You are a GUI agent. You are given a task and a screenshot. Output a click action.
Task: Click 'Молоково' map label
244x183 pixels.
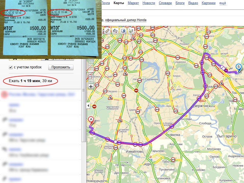coord(214,149)
